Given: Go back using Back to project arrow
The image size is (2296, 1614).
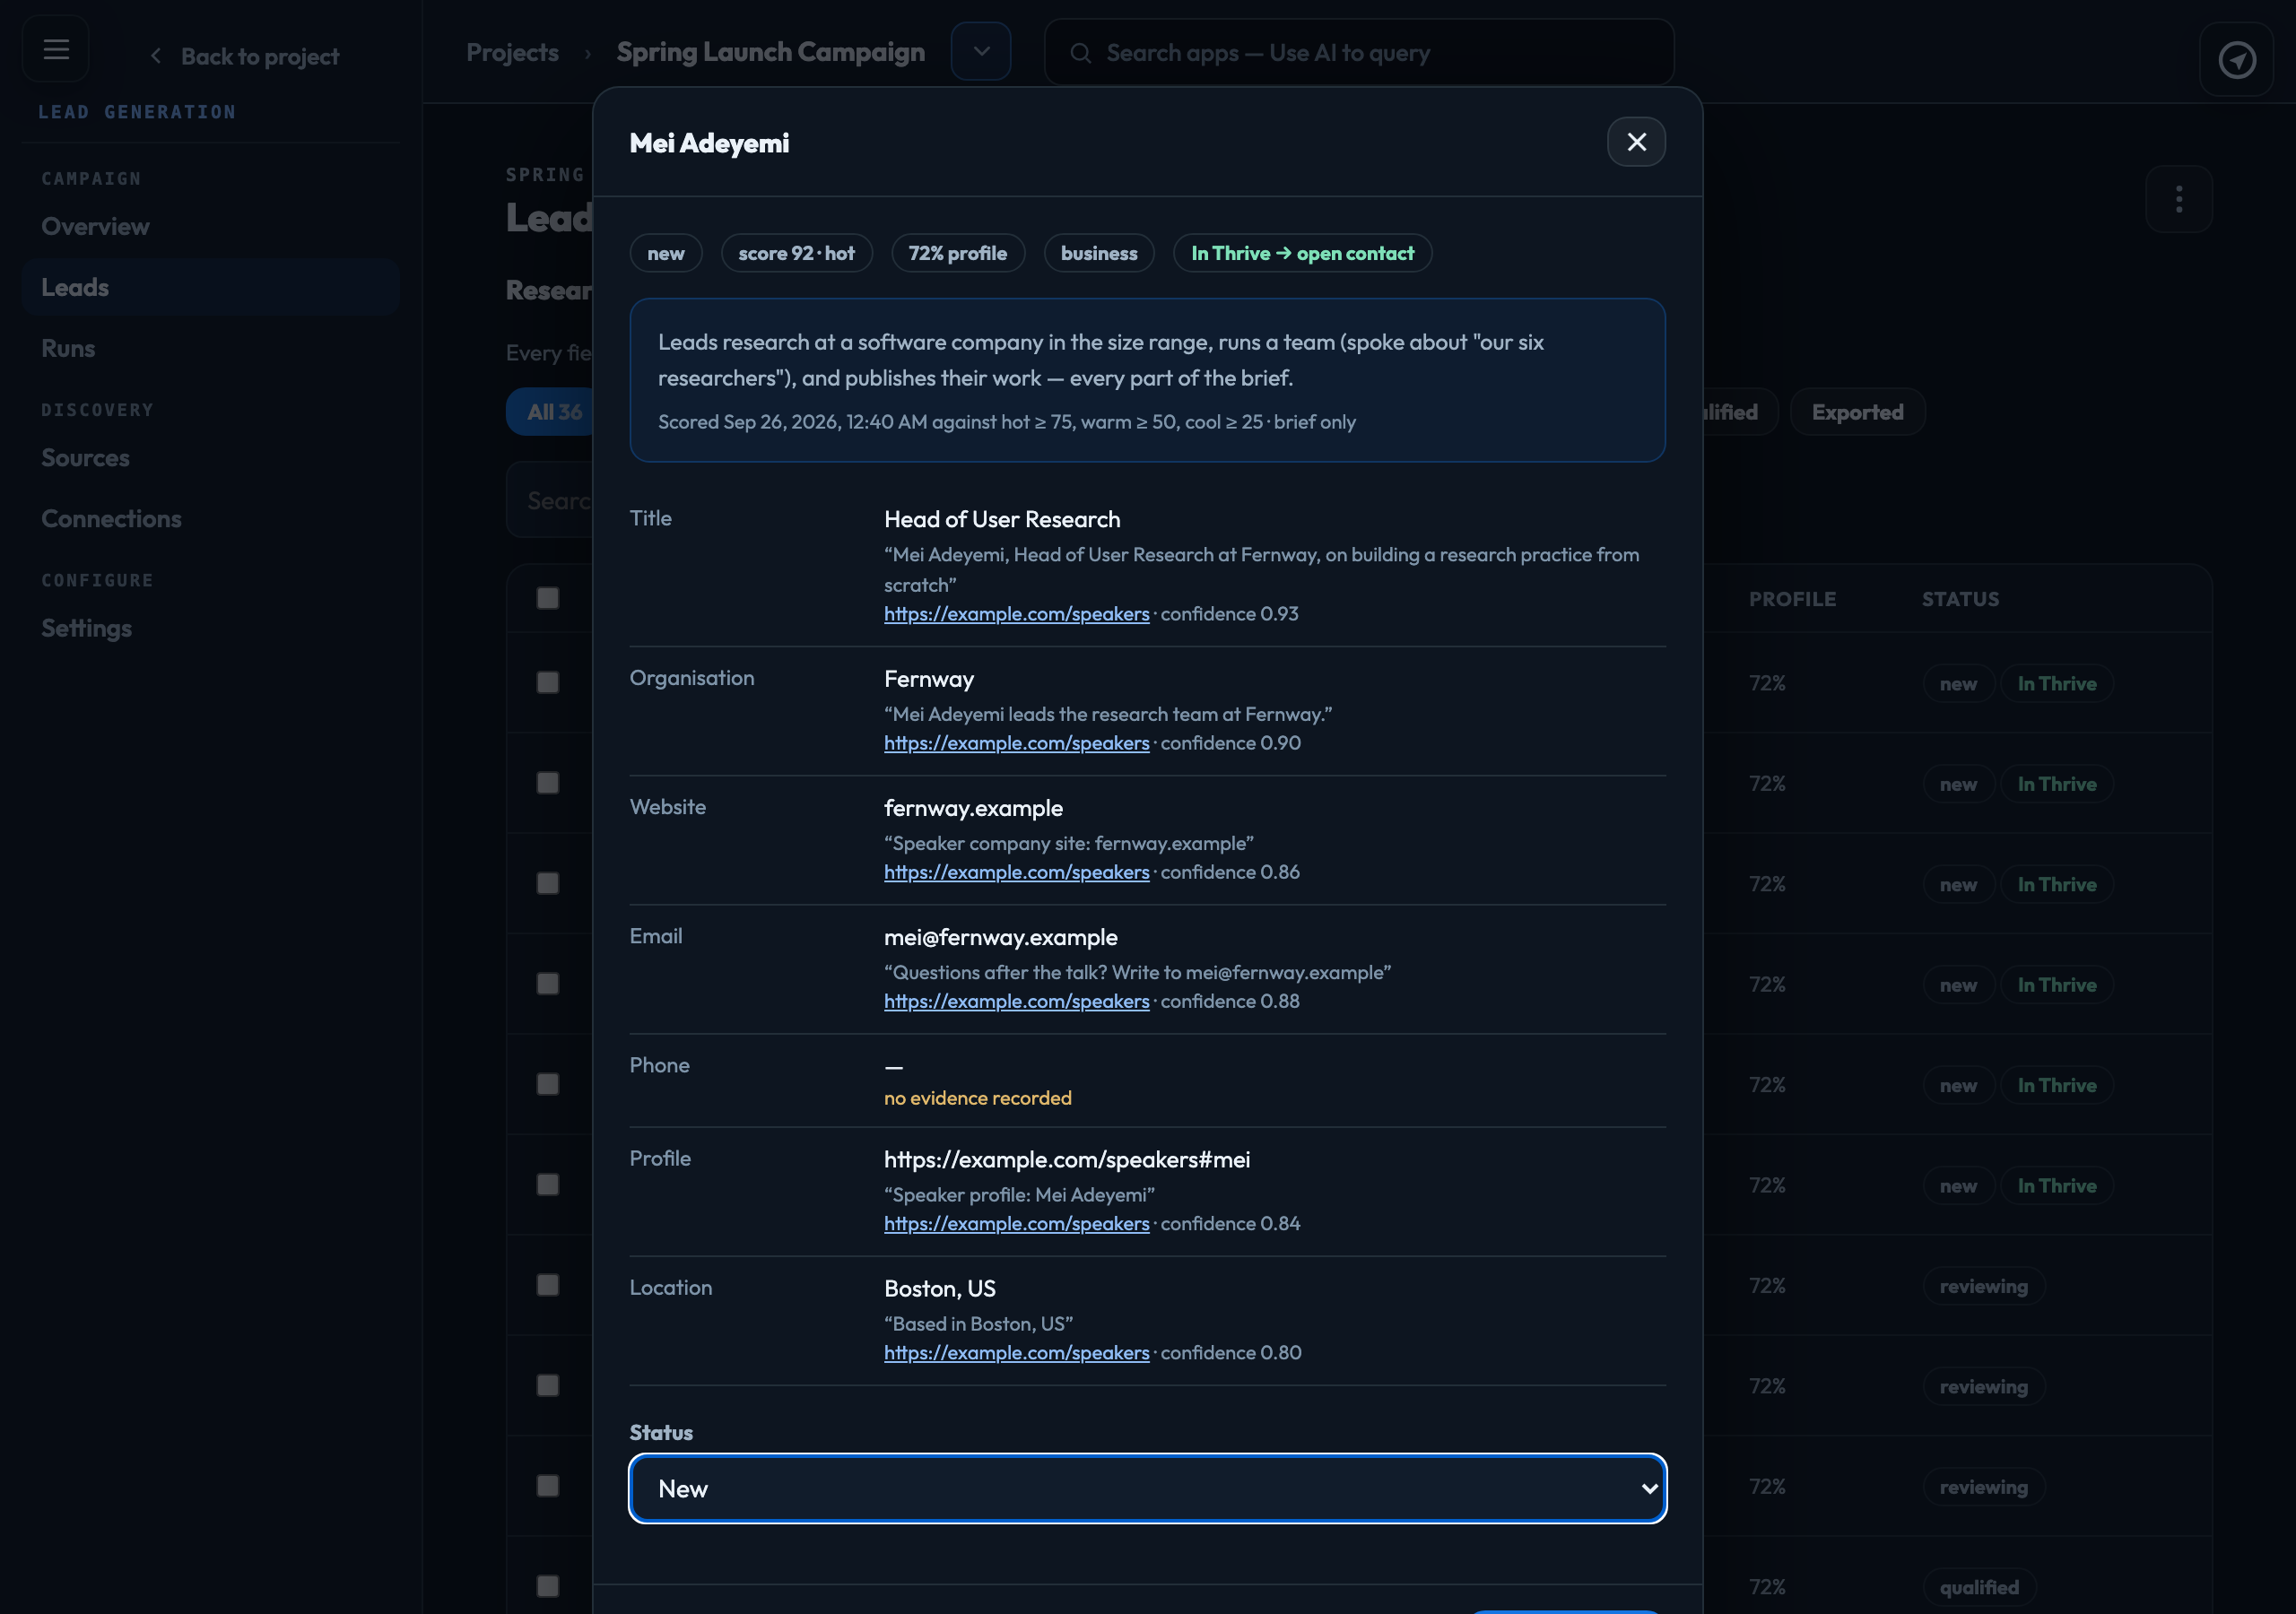Looking at the screenshot, I should [x=245, y=56].
